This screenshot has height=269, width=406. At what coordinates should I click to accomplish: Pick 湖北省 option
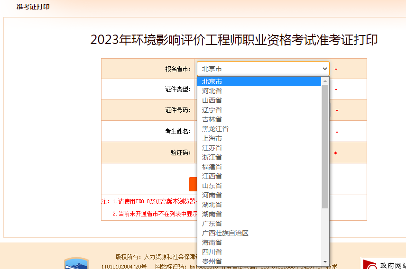[259, 205]
